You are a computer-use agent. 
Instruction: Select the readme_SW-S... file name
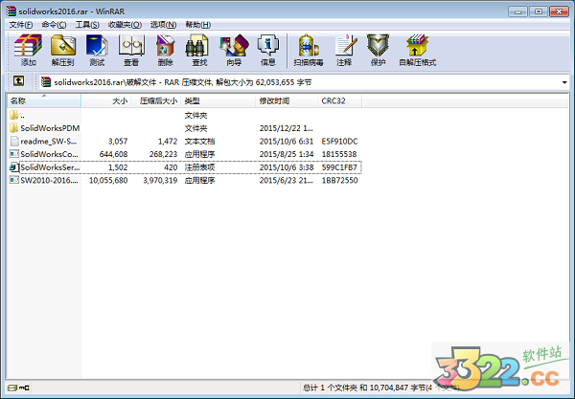point(49,142)
